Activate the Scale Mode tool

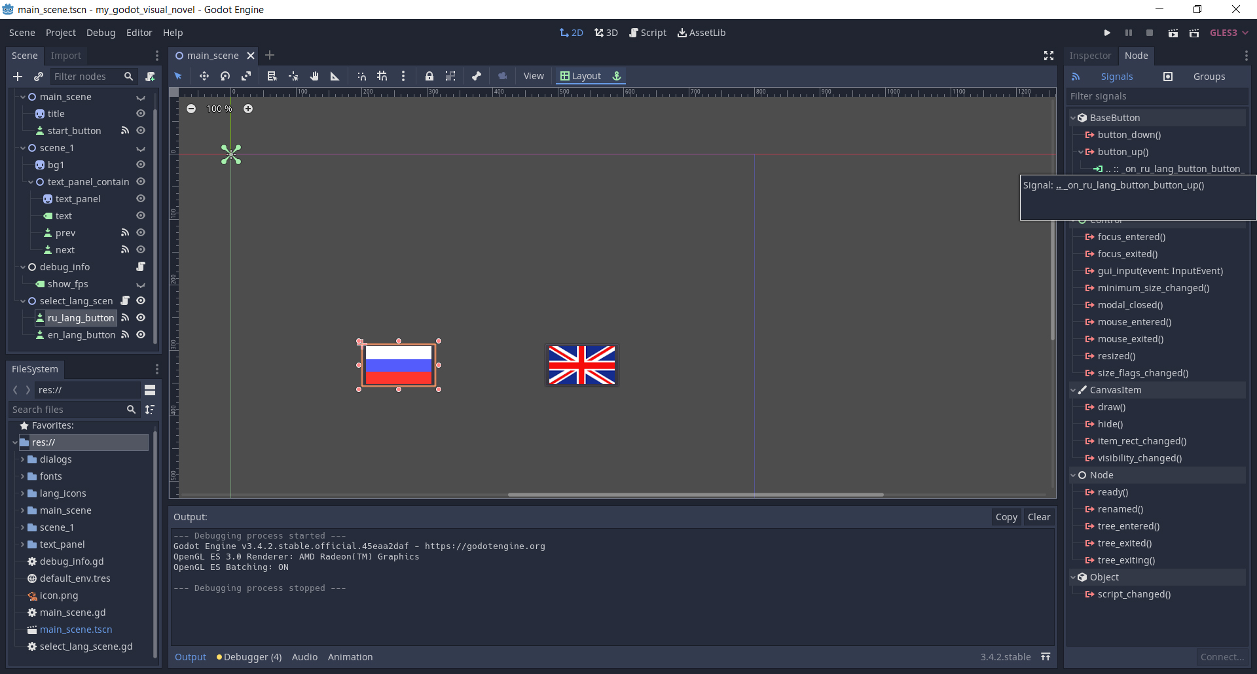click(x=246, y=76)
